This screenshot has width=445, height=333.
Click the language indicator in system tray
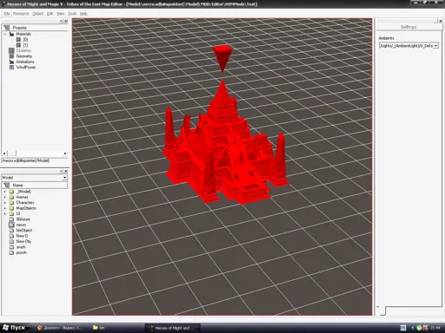point(403,328)
